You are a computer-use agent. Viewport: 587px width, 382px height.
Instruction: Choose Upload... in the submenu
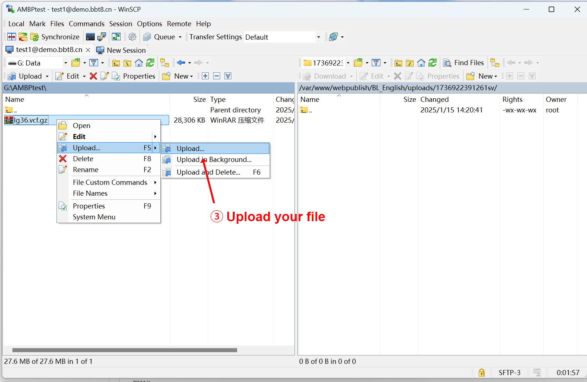(215, 148)
